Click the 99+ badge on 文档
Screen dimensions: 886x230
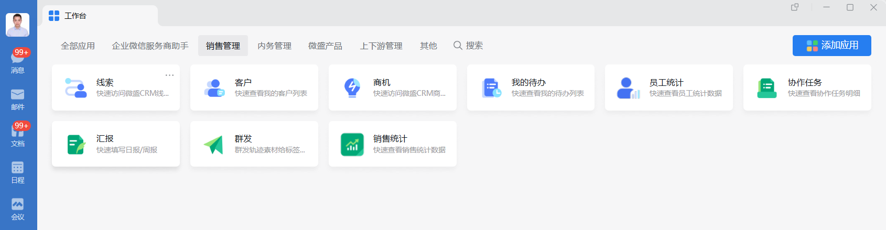pyautogui.click(x=21, y=126)
